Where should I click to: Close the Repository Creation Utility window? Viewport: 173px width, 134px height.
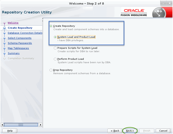tap(170, 4)
